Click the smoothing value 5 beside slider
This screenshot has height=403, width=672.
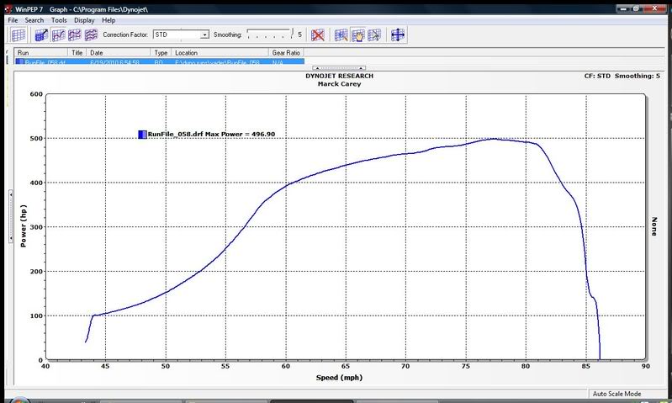[x=300, y=34]
